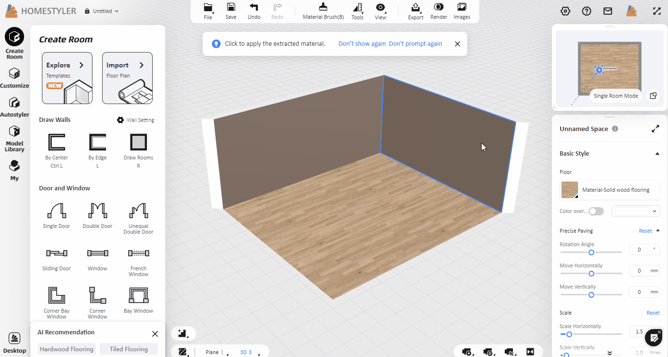668x357 pixels.
Task: Choose the Bay Window item
Action: [x=138, y=300]
